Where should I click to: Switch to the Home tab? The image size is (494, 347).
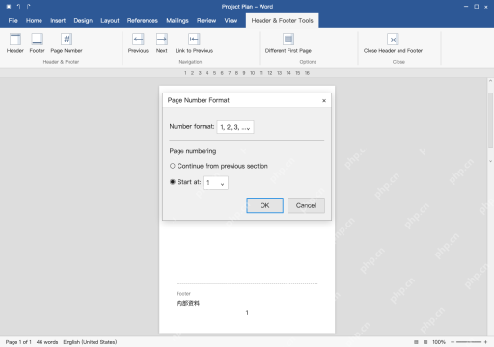(x=34, y=21)
